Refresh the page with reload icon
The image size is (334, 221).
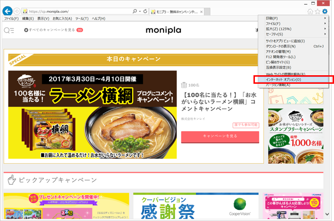(145, 11)
